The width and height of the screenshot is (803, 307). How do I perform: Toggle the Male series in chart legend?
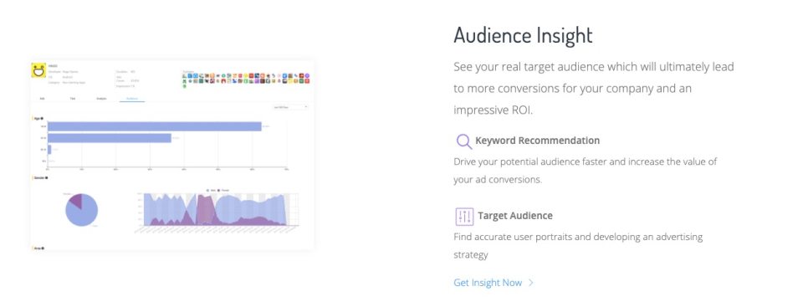pyautogui.click(x=210, y=190)
